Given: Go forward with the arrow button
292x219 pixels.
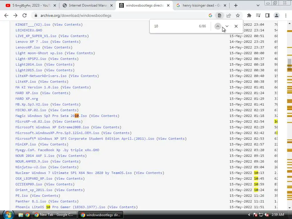Looking at the screenshot, I should [x=15, y=15].
